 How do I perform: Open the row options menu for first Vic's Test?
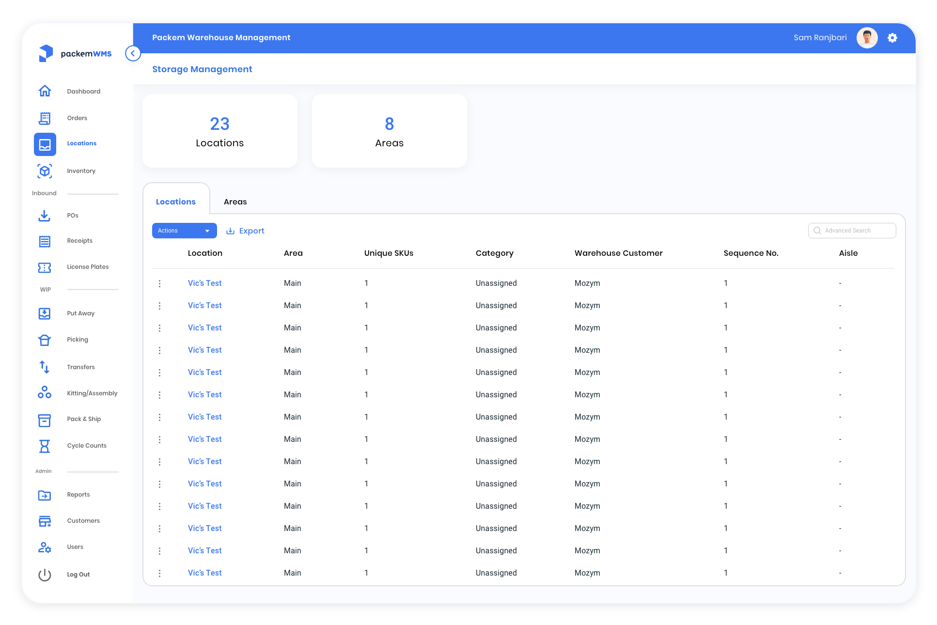160,283
